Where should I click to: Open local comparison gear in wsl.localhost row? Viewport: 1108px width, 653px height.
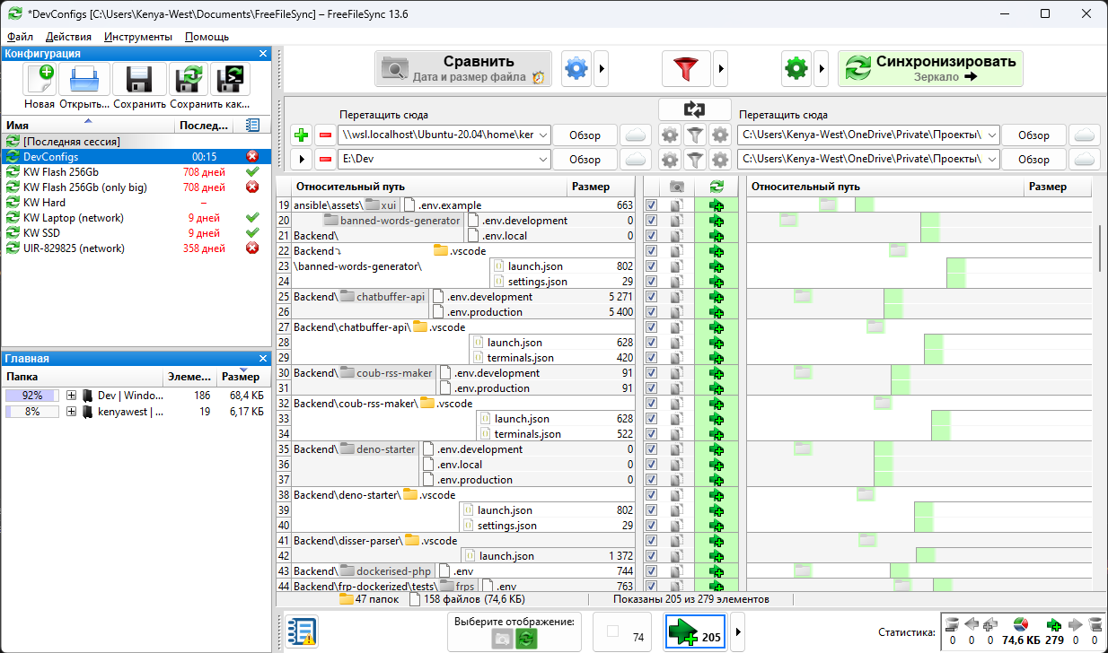(x=670, y=135)
